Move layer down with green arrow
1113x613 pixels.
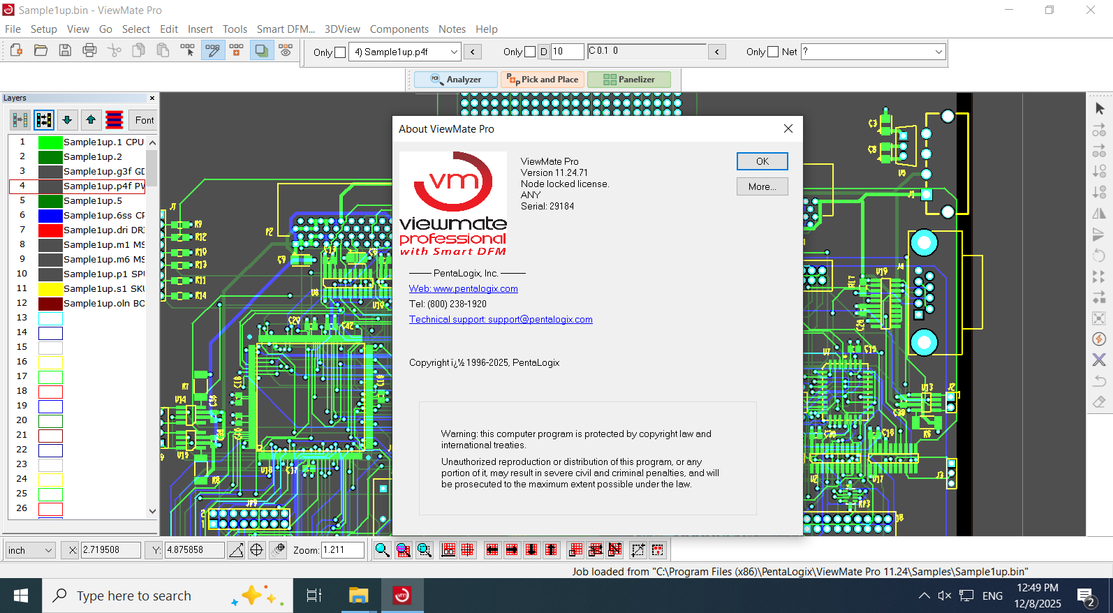click(67, 120)
